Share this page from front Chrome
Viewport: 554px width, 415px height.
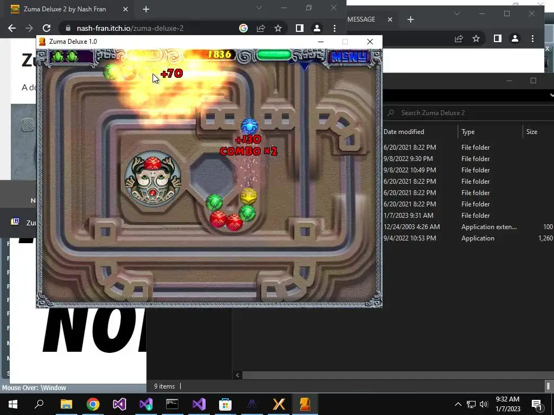[261, 28]
